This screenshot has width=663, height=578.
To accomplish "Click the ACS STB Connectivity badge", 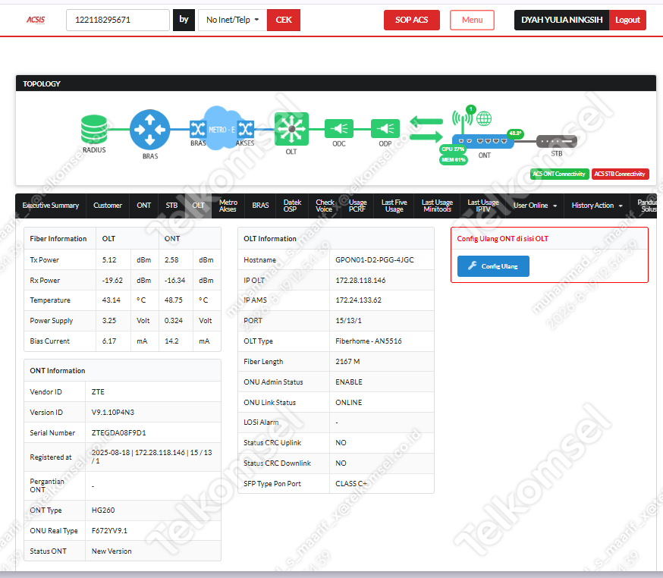I will (x=620, y=174).
